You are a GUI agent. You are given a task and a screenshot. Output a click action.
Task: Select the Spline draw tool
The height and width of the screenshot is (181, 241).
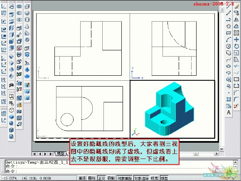tap(229, 60)
